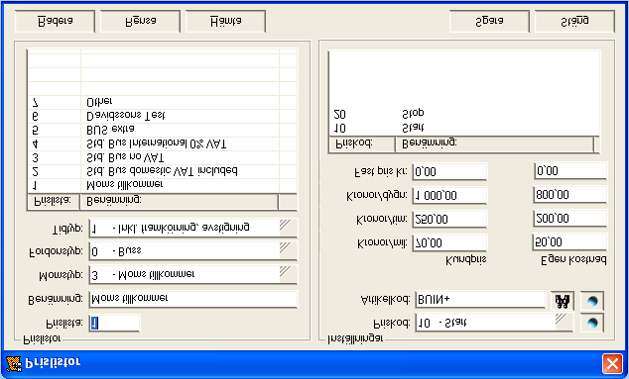Click the Benämning: header in the price code table

495,143
